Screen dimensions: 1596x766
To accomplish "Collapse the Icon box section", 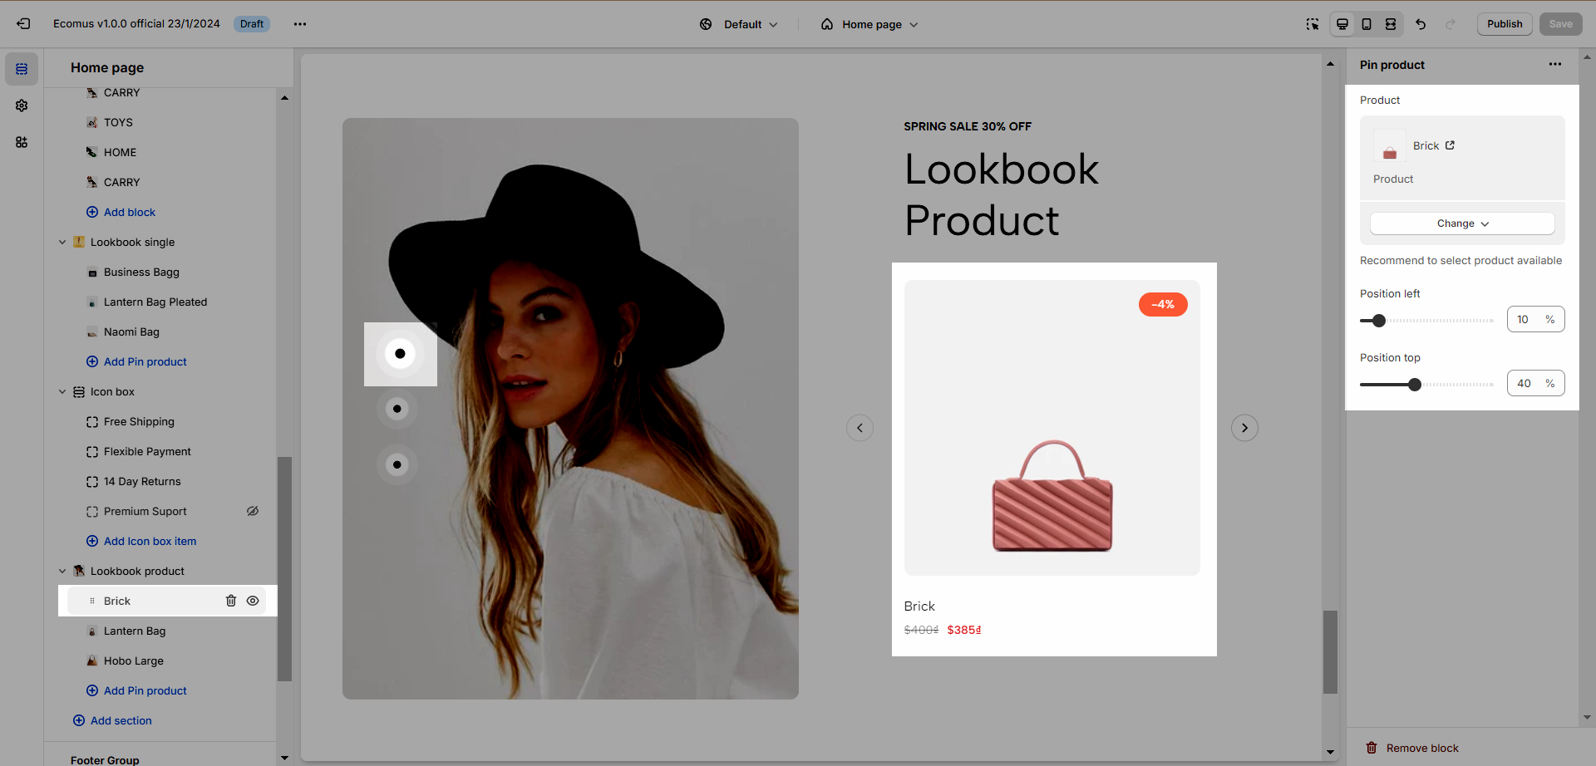I will tap(62, 391).
